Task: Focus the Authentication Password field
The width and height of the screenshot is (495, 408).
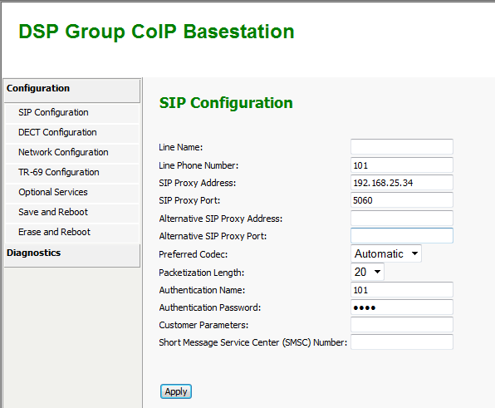Action: click(x=401, y=307)
